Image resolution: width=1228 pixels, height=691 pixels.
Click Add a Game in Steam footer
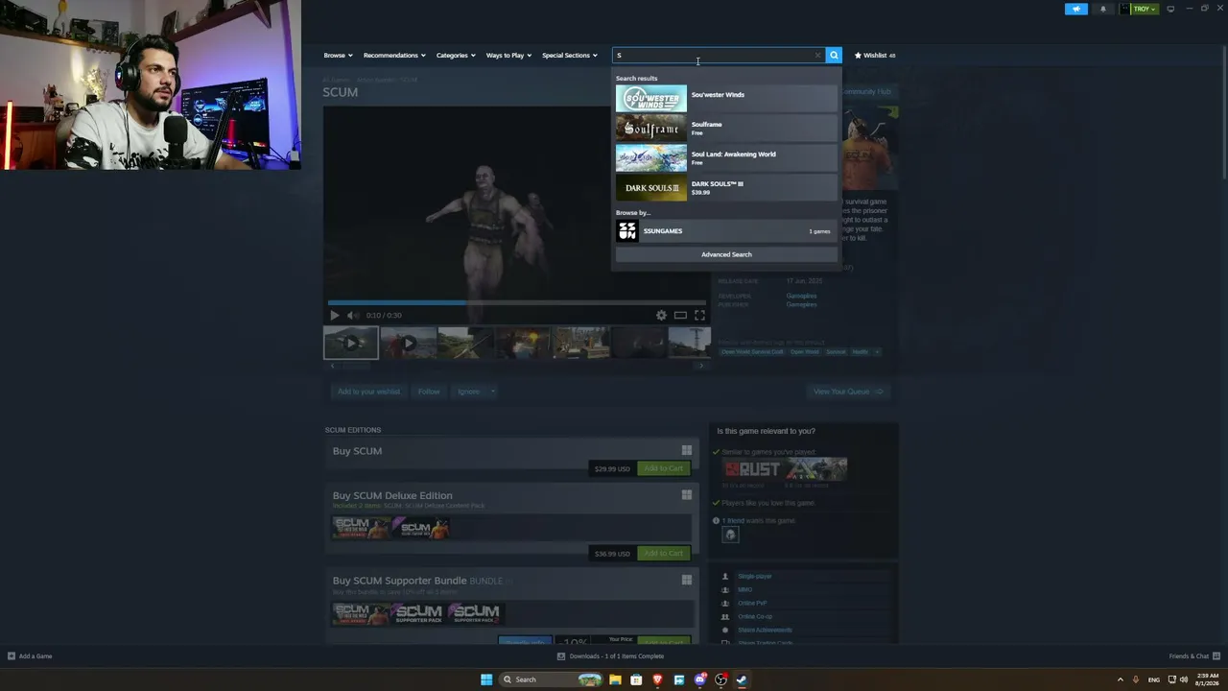tap(30, 656)
